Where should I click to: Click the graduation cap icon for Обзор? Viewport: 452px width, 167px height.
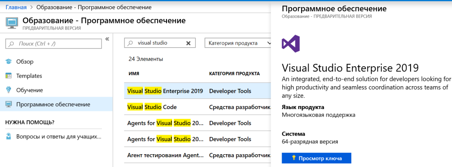[x=9, y=61]
